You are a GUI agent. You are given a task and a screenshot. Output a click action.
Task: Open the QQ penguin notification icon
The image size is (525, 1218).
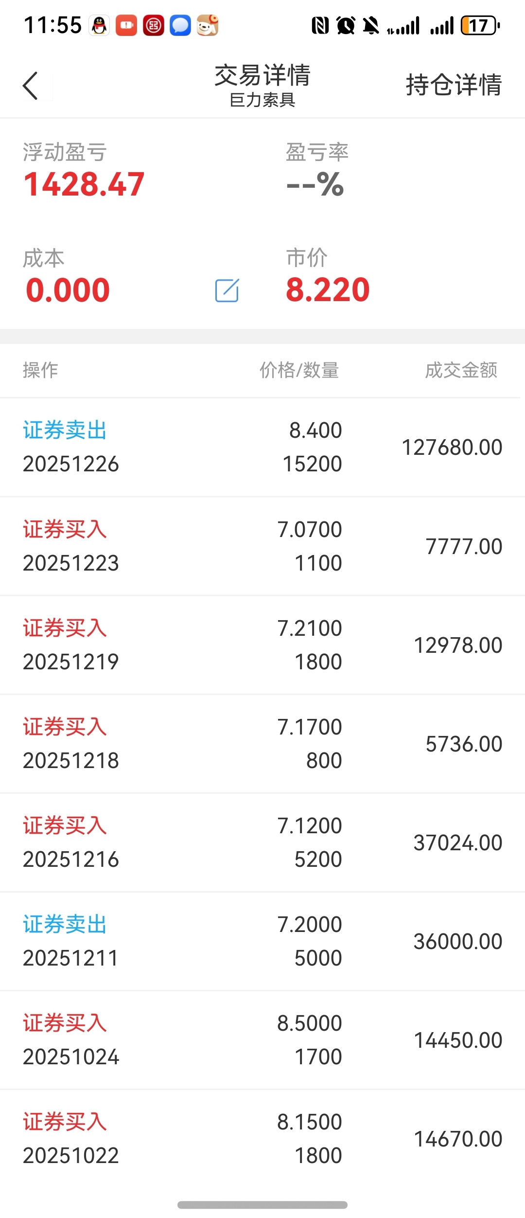point(100,26)
